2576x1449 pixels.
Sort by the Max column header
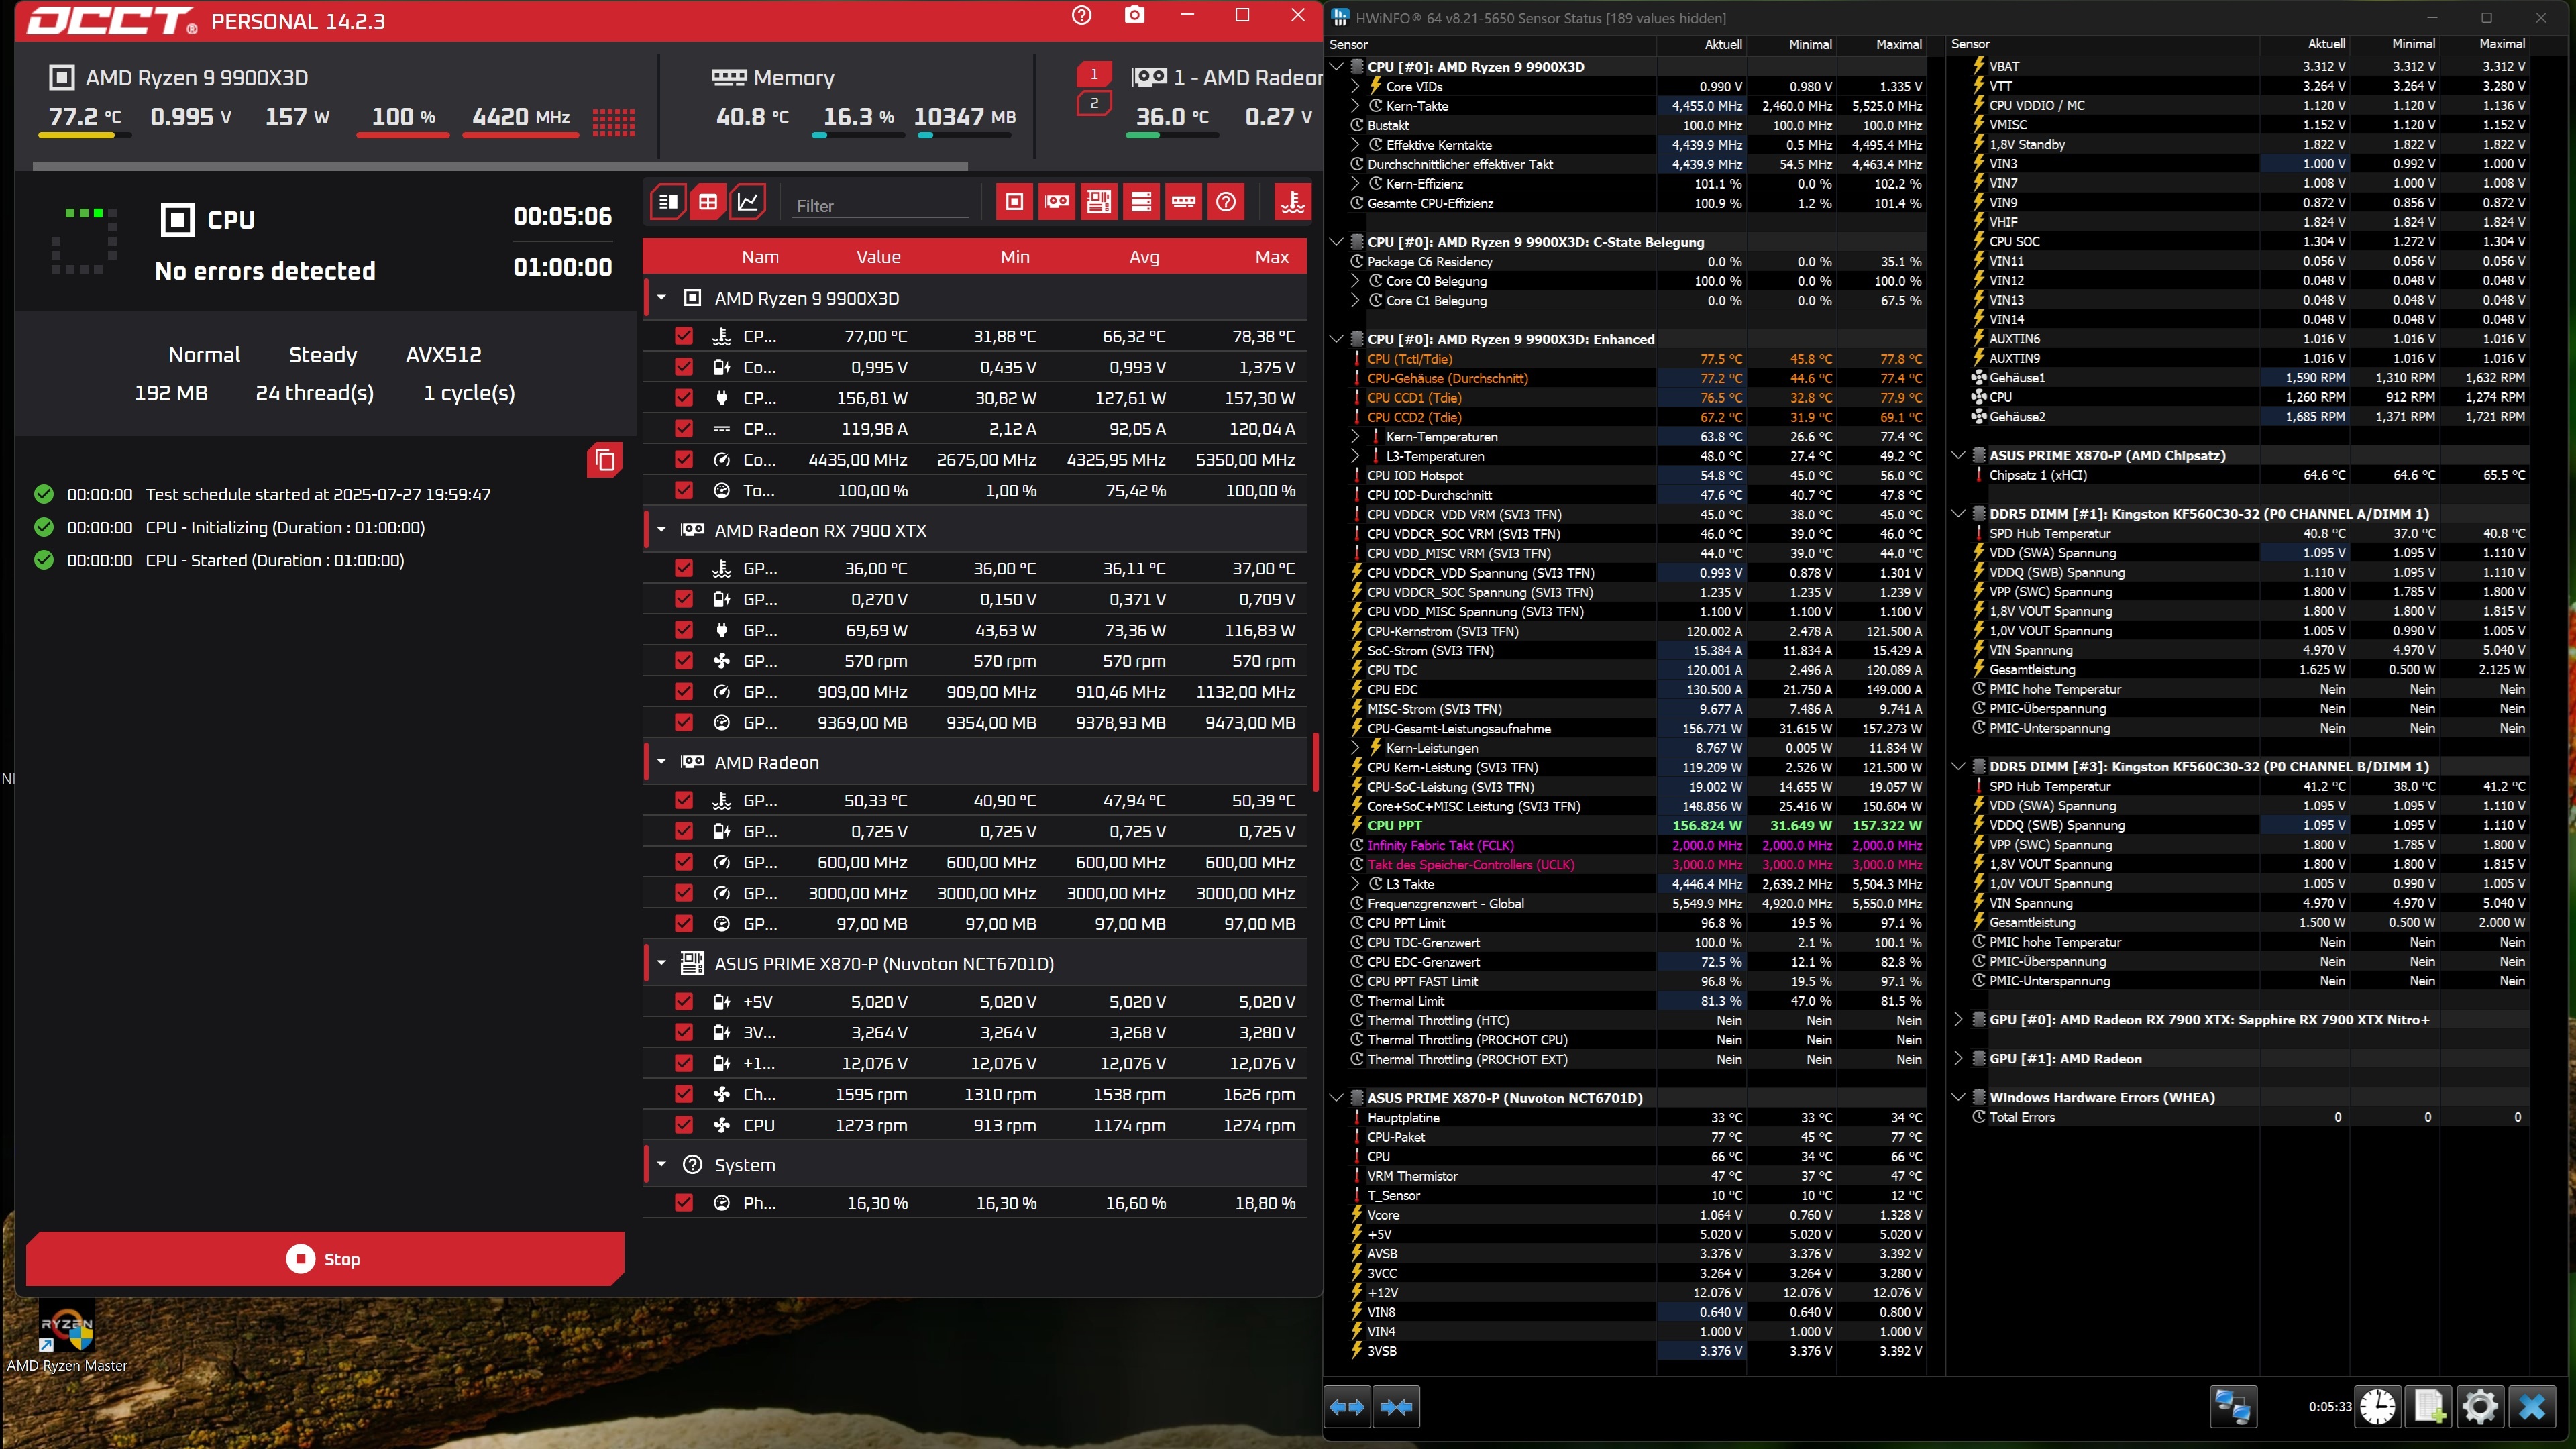[1271, 257]
